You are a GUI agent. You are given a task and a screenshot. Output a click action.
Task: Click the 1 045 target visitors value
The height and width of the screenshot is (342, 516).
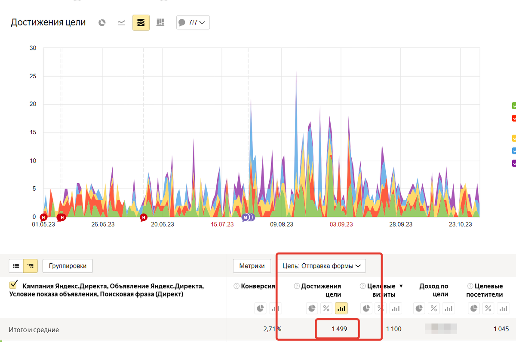click(501, 329)
